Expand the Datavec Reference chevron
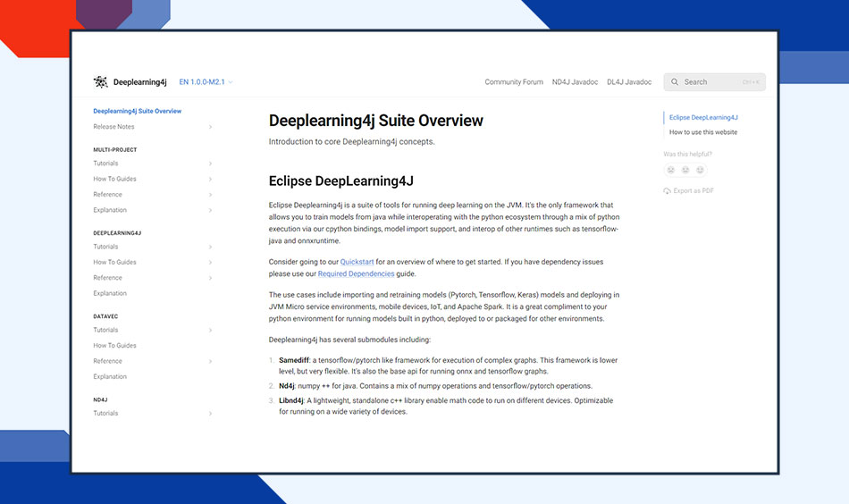Screen dimensions: 849x504 tap(211, 361)
